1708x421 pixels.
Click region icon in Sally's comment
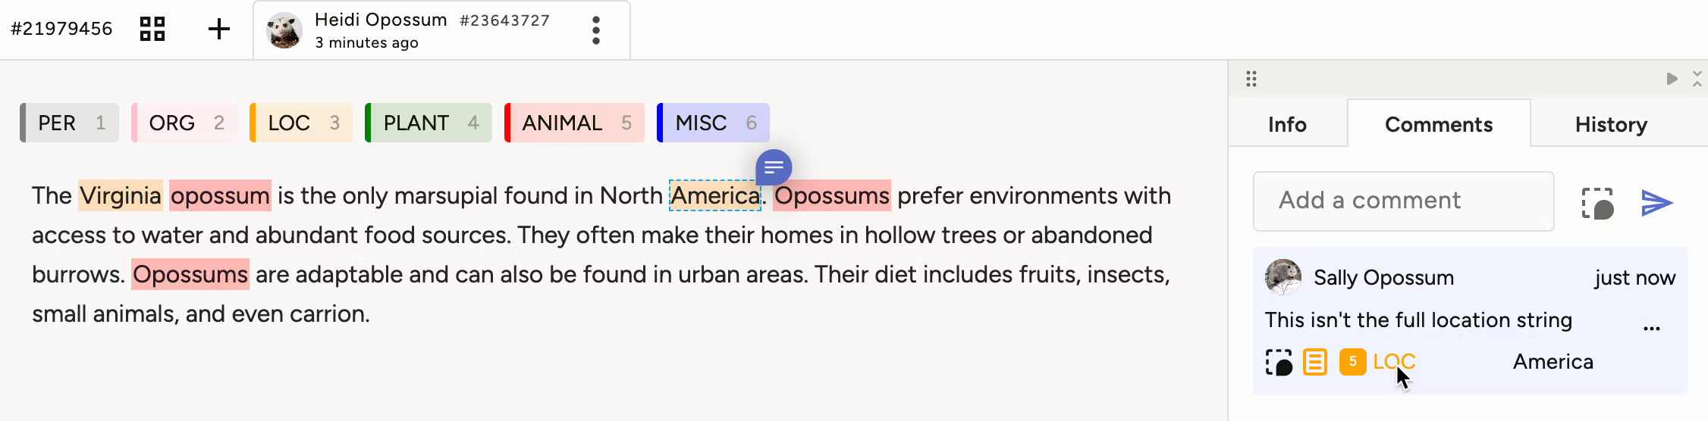tap(1279, 362)
